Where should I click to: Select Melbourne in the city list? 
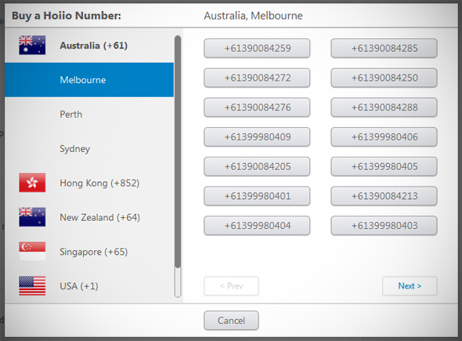[x=89, y=80]
